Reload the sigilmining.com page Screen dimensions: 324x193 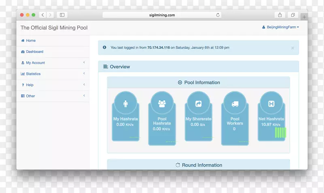click(218, 15)
